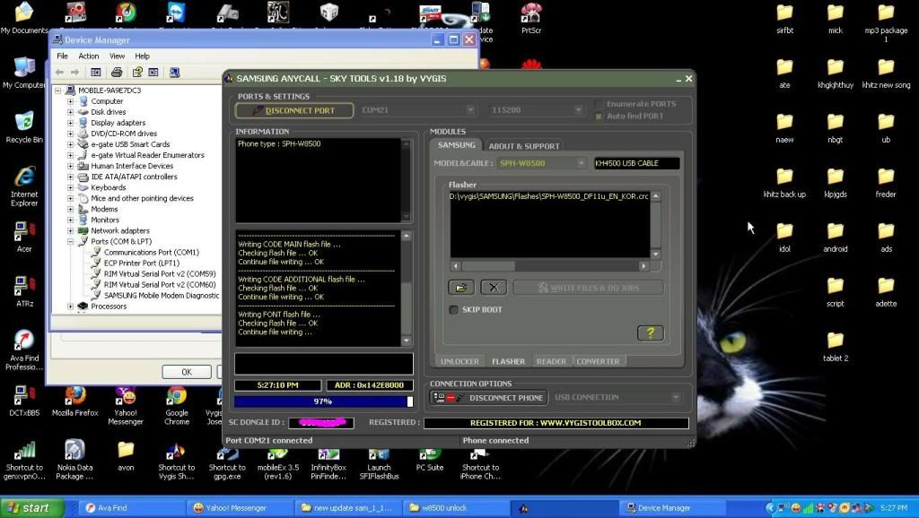Click the OK button behind Sky Tools
The image size is (919, 518).
point(187,372)
